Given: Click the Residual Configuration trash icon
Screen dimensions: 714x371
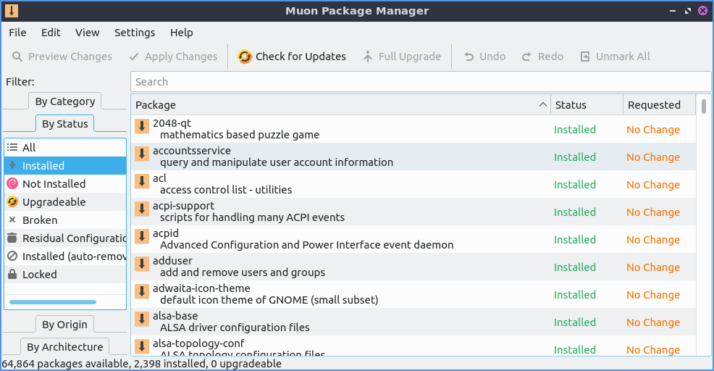Looking at the screenshot, I should pos(12,238).
